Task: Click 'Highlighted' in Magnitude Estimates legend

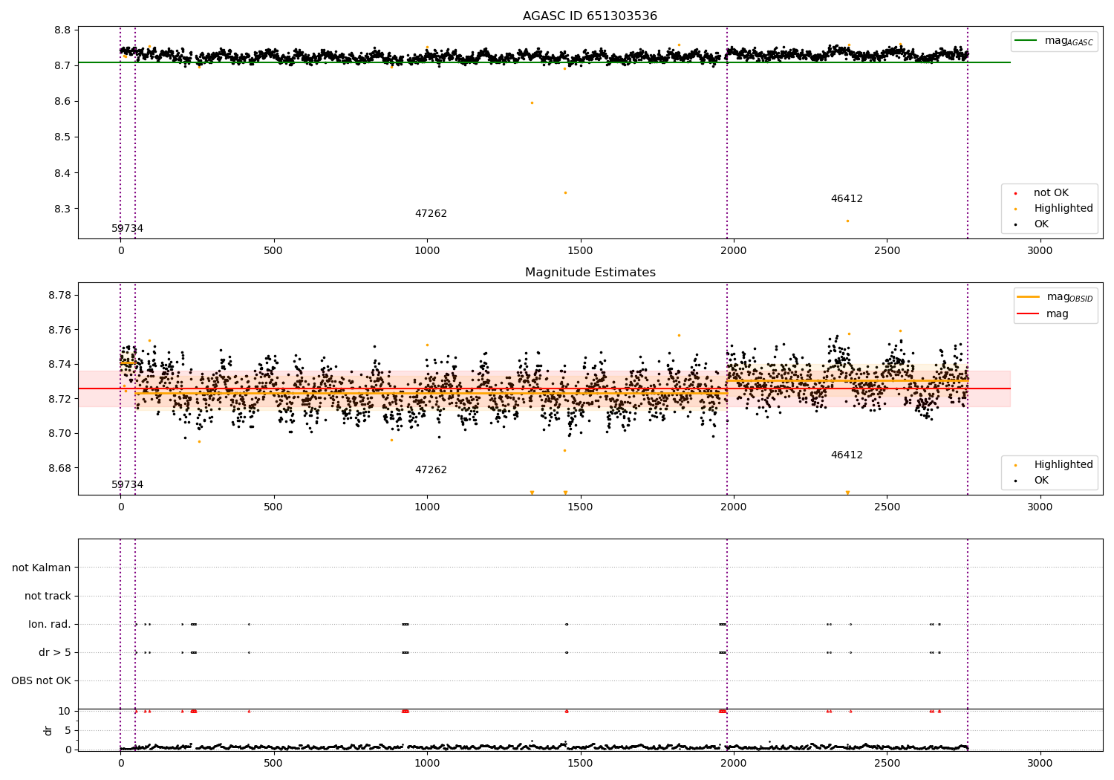Action: [x=1063, y=465]
